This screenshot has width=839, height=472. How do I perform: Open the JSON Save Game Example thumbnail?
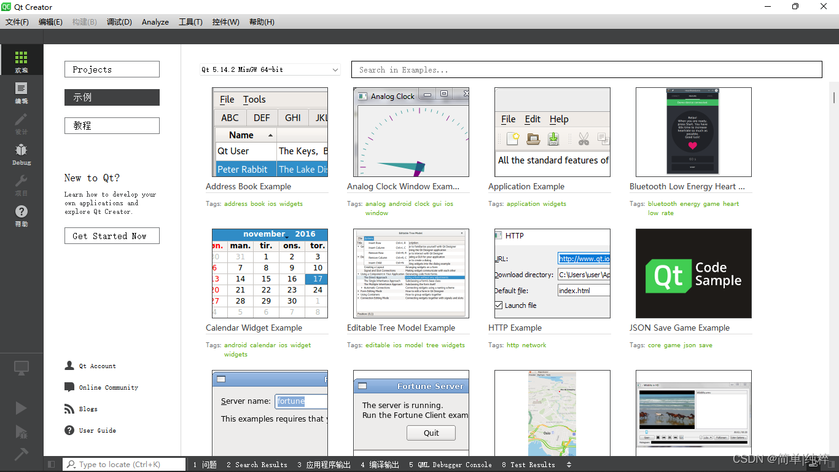point(694,273)
